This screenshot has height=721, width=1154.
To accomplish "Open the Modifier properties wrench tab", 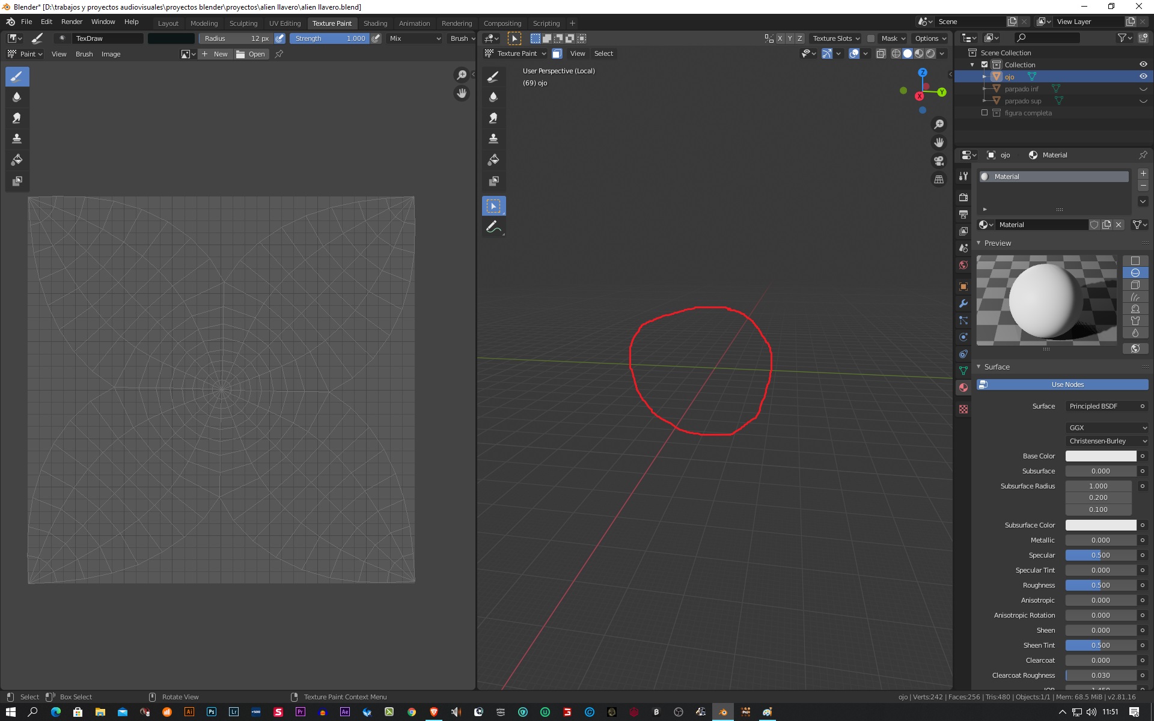I will click(x=963, y=303).
